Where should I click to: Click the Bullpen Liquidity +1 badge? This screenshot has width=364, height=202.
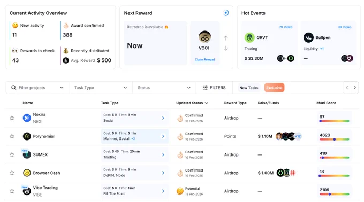(322, 49)
